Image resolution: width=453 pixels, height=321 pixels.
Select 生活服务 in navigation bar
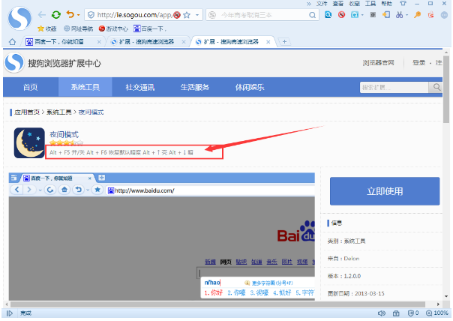(x=195, y=87)
